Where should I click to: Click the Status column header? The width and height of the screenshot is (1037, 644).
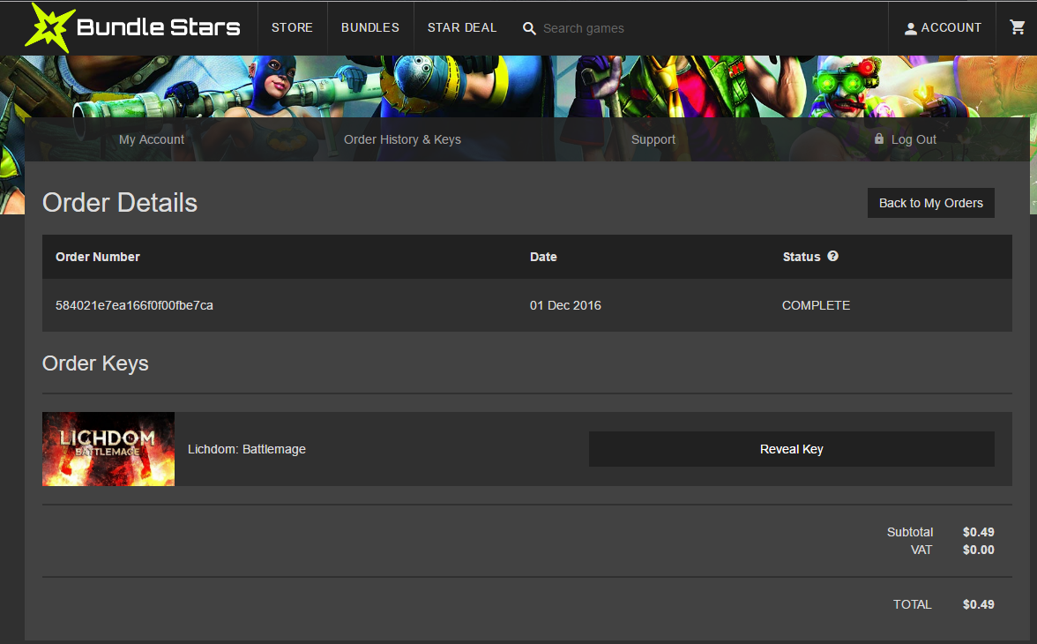[802, 257]
